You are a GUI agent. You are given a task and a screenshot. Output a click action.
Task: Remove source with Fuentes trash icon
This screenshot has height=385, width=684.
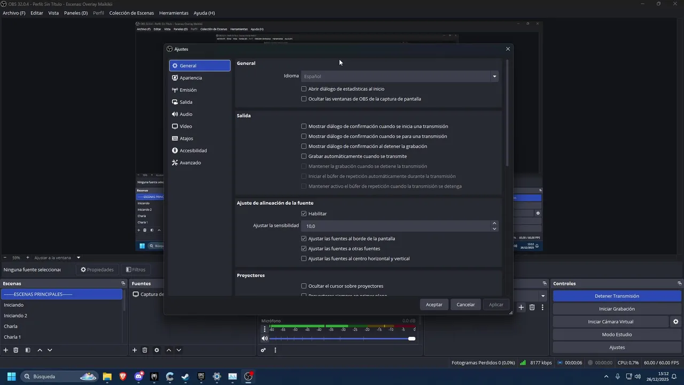(145, 350)
